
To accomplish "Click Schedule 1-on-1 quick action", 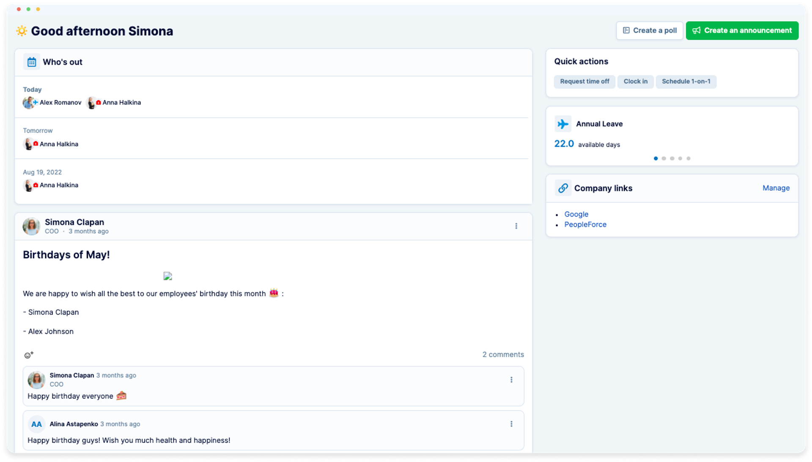I will click(686, 82).
